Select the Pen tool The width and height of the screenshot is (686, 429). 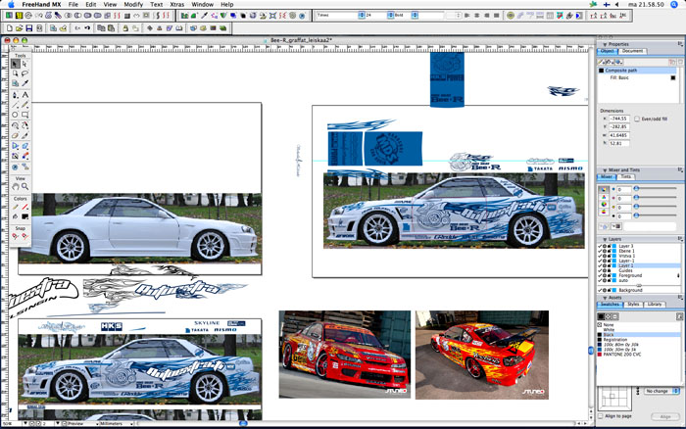[x=16, y=94]
